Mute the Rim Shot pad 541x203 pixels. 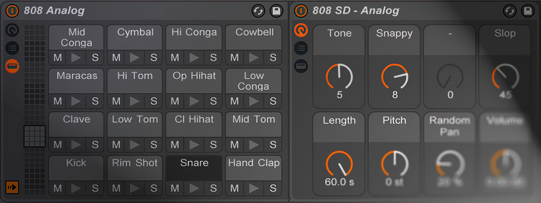click(116, 188)
